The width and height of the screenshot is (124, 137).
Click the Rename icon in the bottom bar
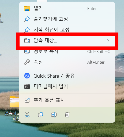click(54, 115)
